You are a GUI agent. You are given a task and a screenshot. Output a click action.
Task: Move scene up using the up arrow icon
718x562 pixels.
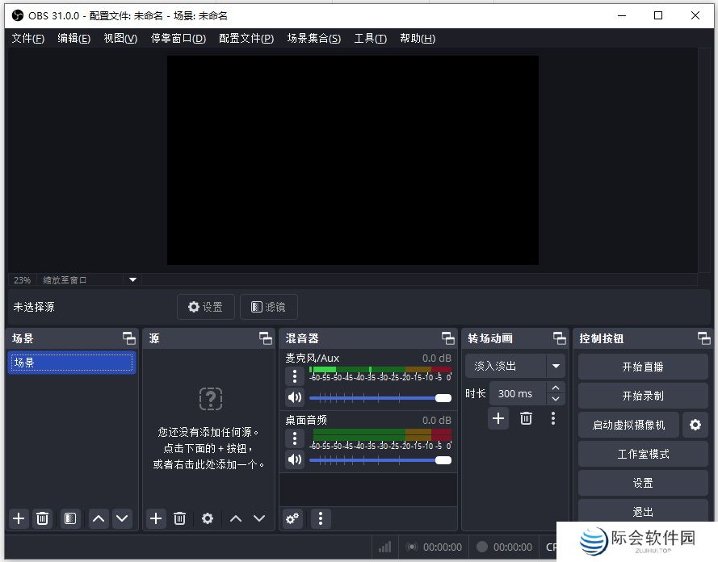98,518
